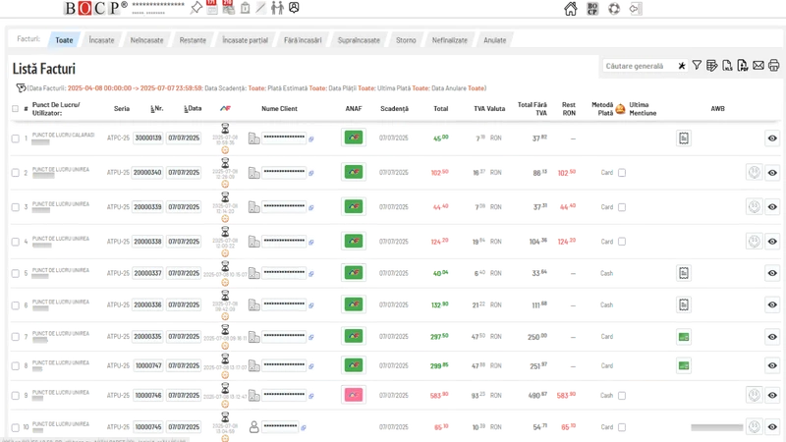Image resolution: width=786 pixels, height=442 pixels.
Task: Tick the checkbox for invoice row 10
Action: pyautogui.click(x=16, y=428)
